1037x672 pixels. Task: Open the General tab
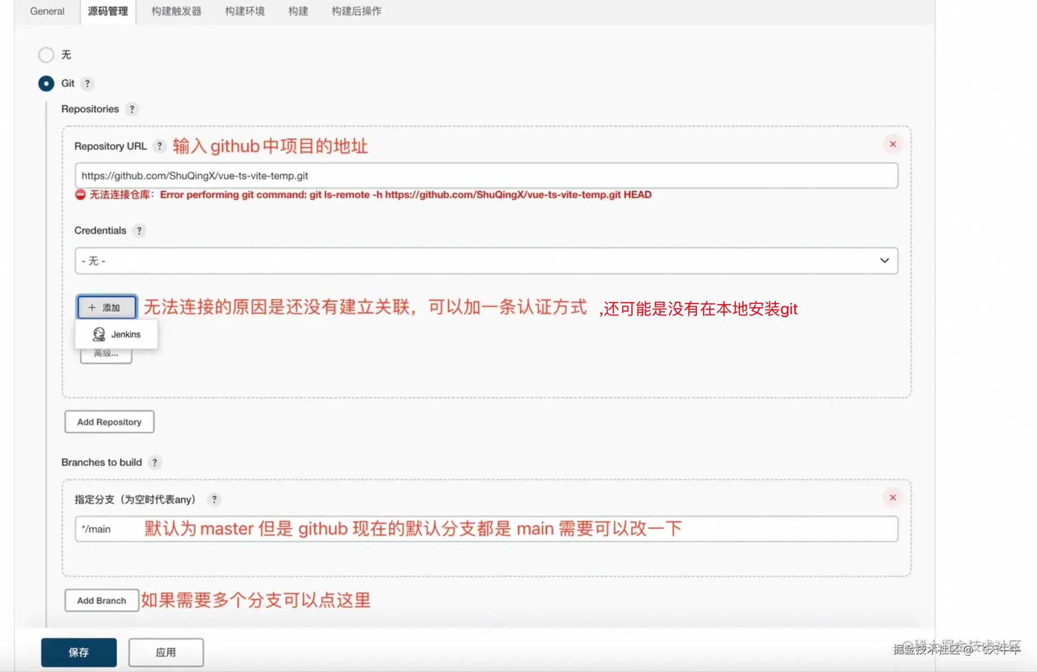pyautogui.click(x=47, y=11)
